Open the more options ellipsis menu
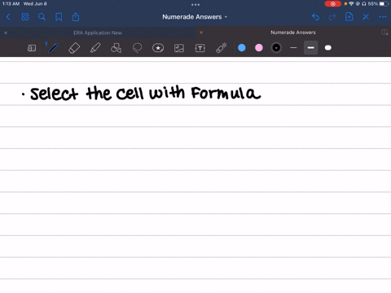Image resolution: width=391 pixels, height=293 pixels. click(x=382, y=17)
